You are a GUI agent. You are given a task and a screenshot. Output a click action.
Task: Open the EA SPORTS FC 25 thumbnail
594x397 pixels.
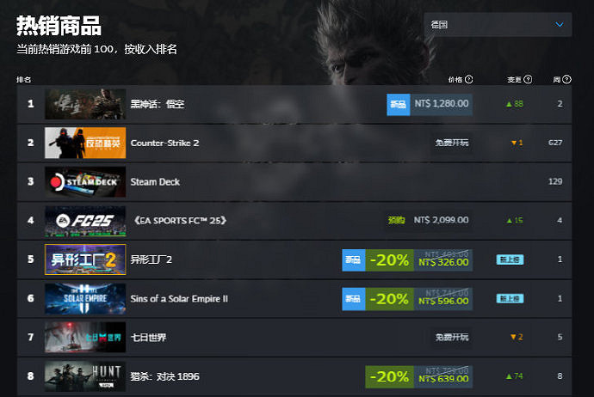click(85, 221)
